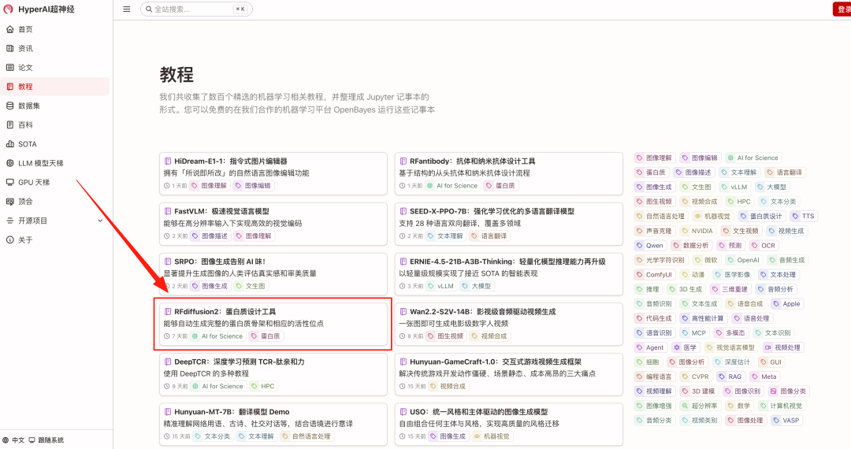Screen dimensions: 851x449
Task: Click the search magnifier icon
Action: (149, 9)
